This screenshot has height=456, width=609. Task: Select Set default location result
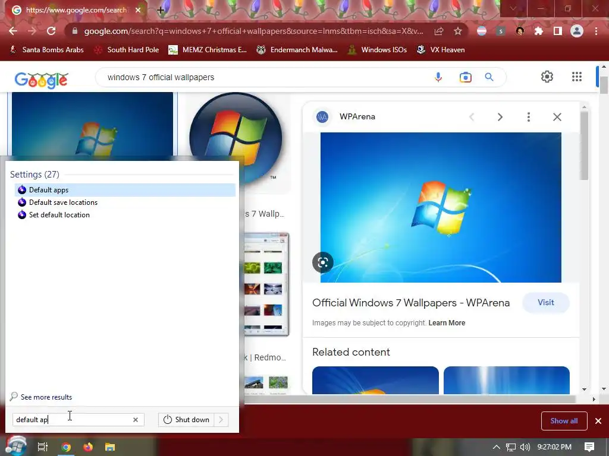(x=125, y=215)
